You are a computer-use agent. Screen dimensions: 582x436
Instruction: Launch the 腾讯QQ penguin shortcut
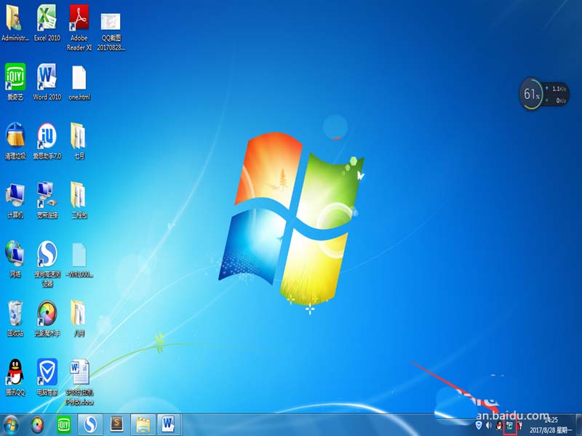pyautogui.click(x=15, y=377)
